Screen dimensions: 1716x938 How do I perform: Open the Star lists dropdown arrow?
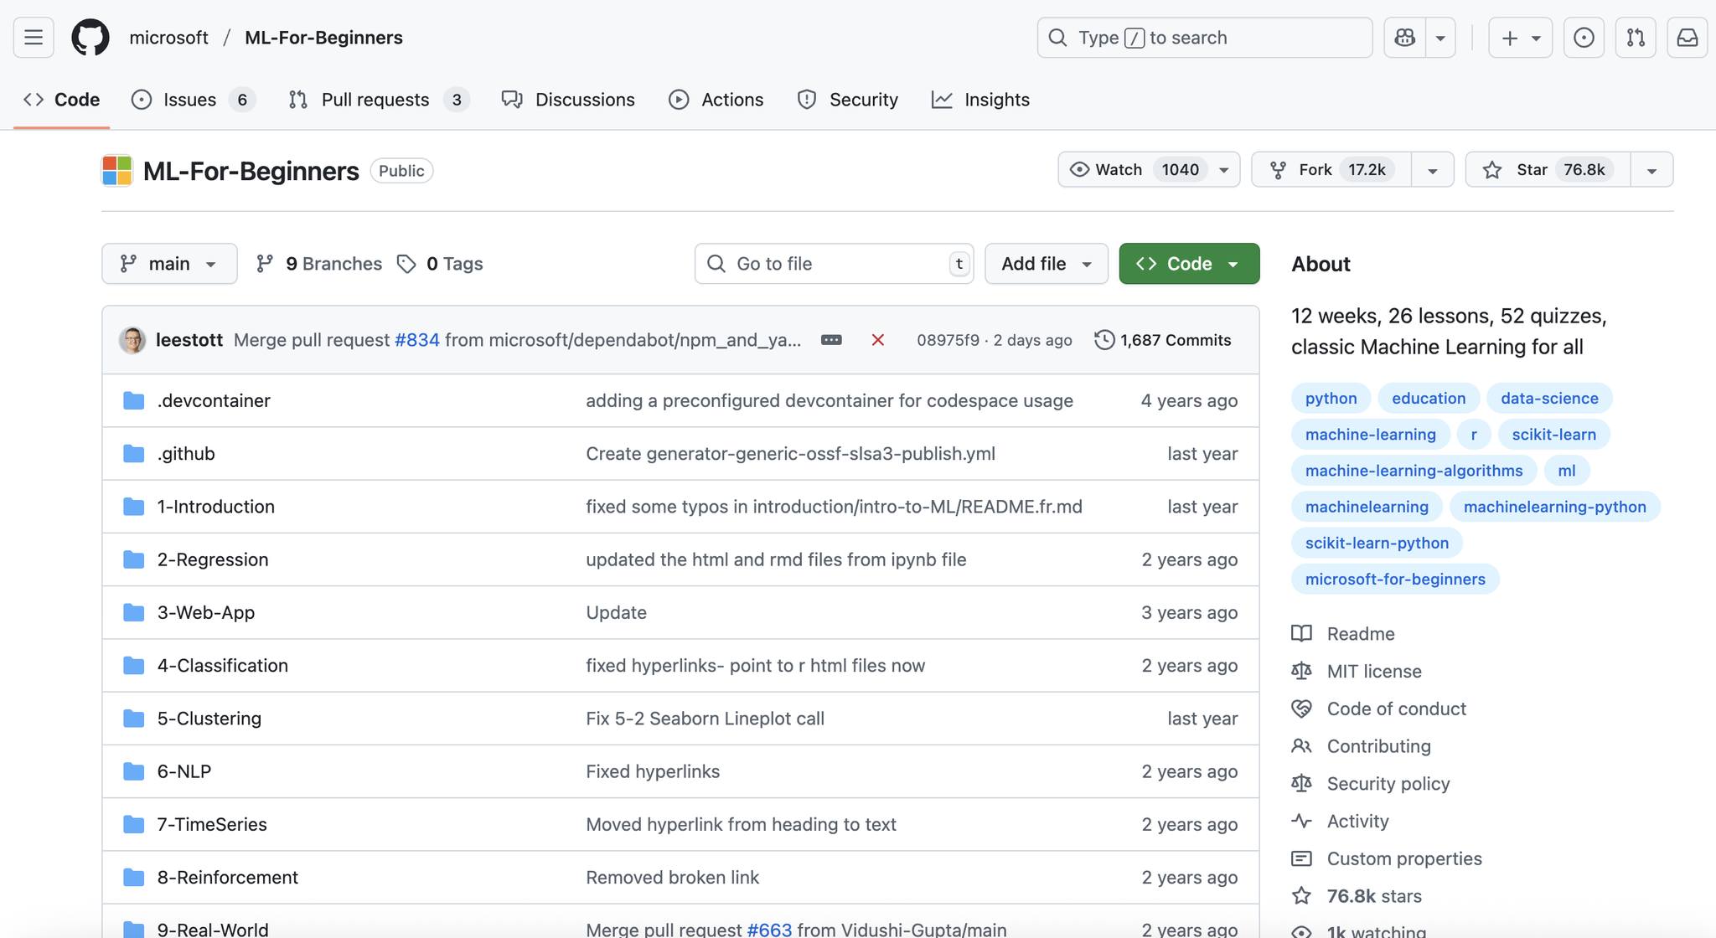click(1651, 170)
